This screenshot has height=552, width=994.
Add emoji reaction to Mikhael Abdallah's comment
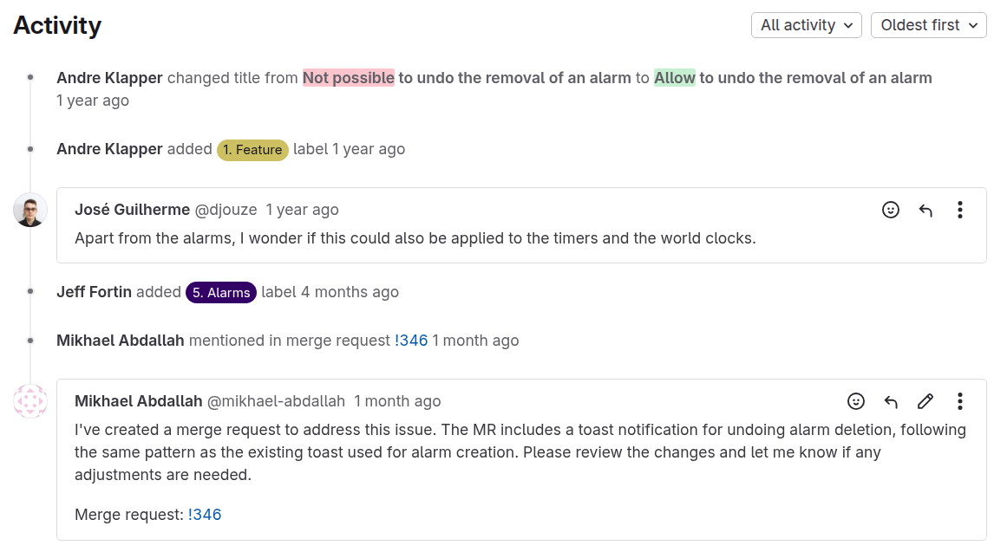(x=856, y=401)
